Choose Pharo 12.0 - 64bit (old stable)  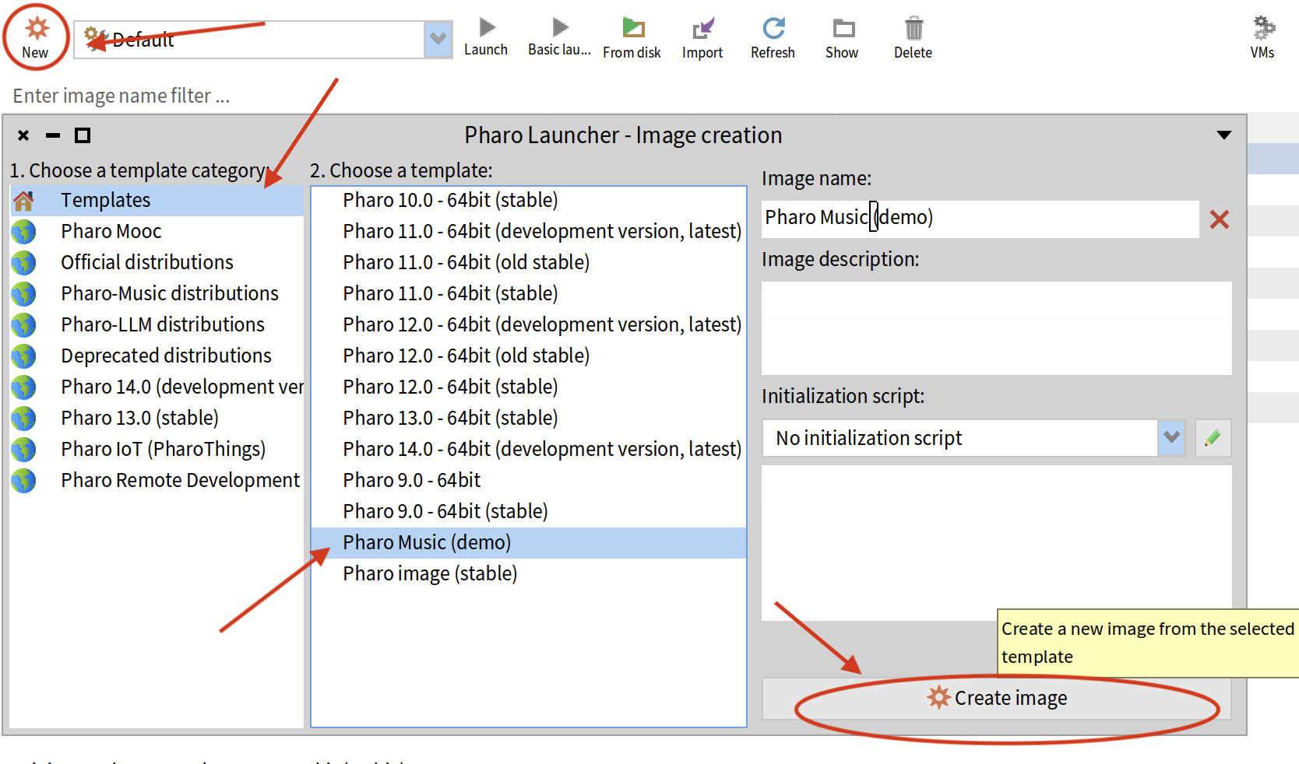(x=529, y=356)
